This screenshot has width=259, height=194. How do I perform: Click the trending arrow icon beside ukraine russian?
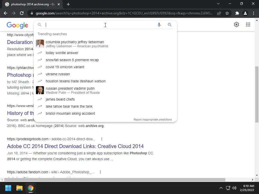click(x=40, y=74)
